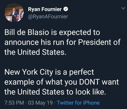
Task: Click the circular logo inside the avatar
Action: pyautogui.click(x=22, y=14)
